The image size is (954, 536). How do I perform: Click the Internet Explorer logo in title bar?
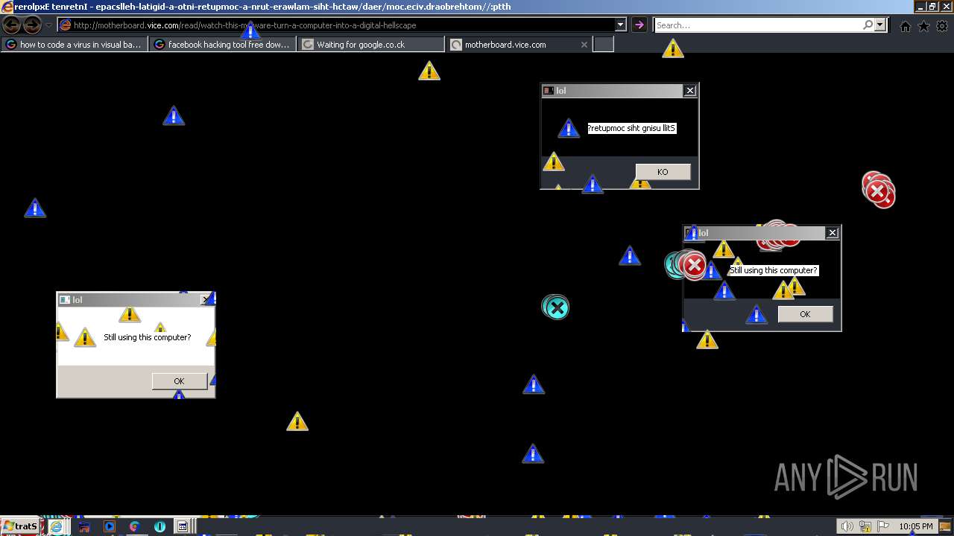(x=7, y=7)
